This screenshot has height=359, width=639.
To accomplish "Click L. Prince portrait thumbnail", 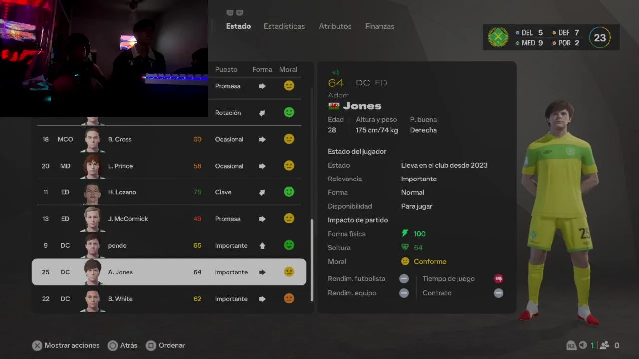I will click(92, 166).
